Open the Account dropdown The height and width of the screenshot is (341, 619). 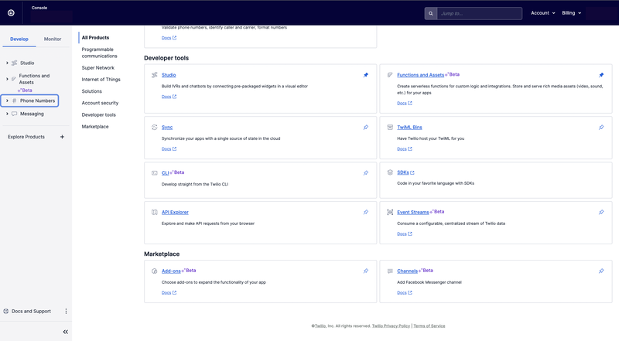(x=543, y=13)
